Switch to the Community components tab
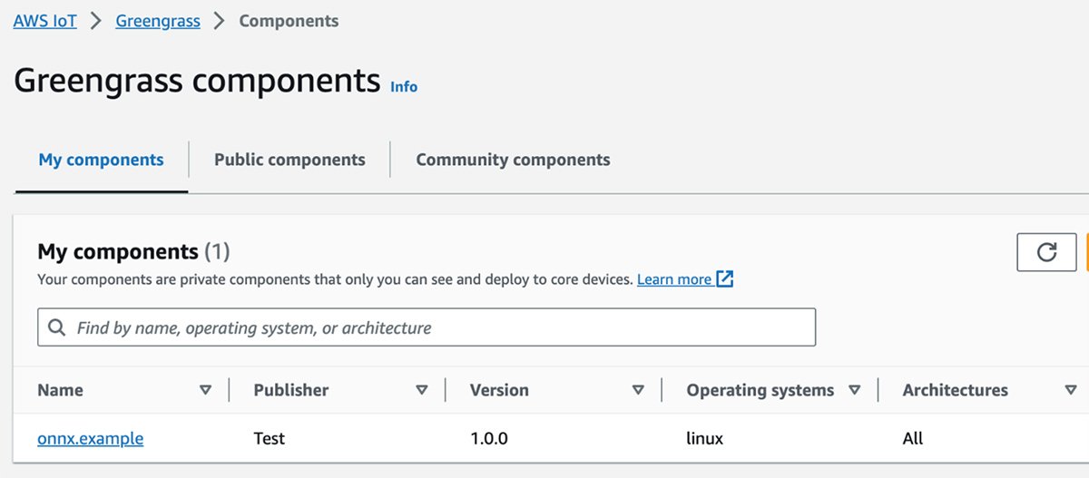Screen dimensions: 1089x478 (x=513, y=161)
